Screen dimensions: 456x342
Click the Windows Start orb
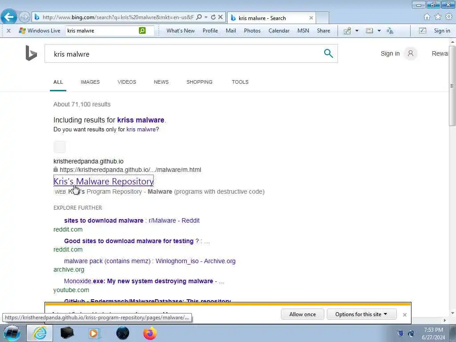coord(12,333)
